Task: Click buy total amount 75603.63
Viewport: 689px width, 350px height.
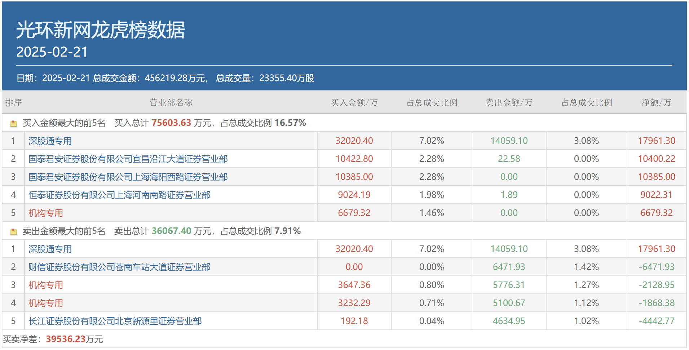Action: tap(171, 123)
